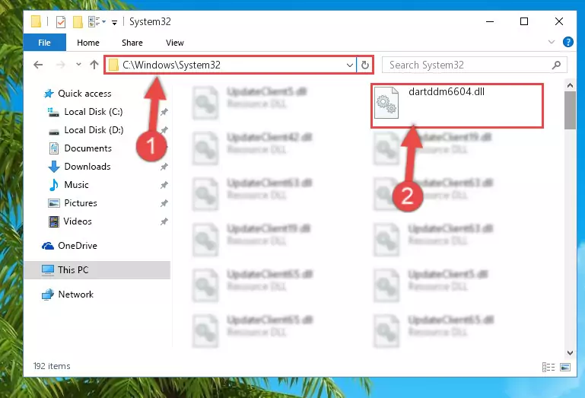Click the pin icon beside Downloads

164,167
